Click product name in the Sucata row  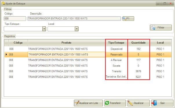tap(58, 66)
